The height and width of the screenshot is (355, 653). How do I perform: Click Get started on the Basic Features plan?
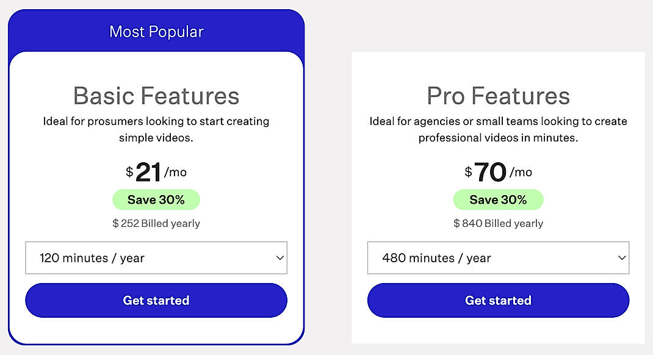pos(156,300)
